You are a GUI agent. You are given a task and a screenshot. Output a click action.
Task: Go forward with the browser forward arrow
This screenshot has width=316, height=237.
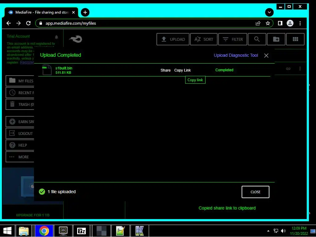click(19, 23)
